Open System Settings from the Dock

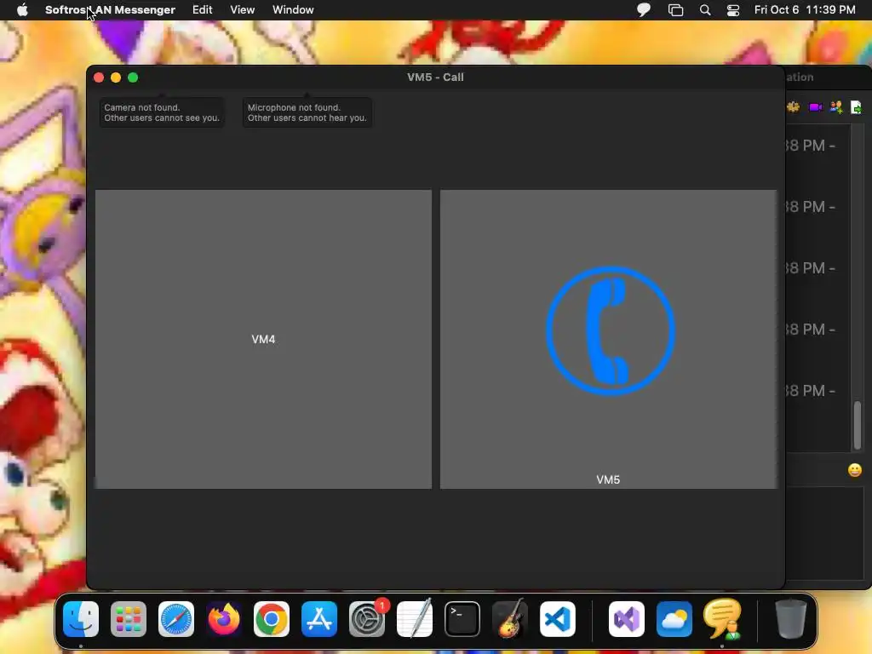[x=367, y=619]
